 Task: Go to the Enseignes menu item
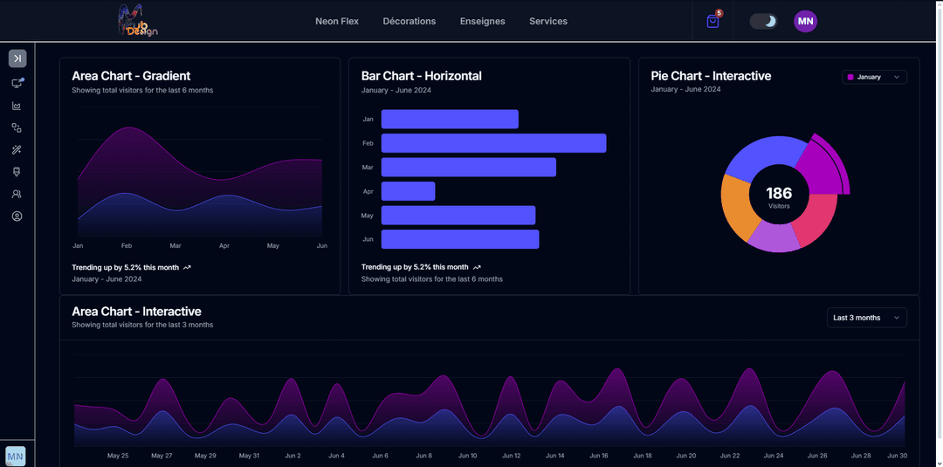click(482, 21)
